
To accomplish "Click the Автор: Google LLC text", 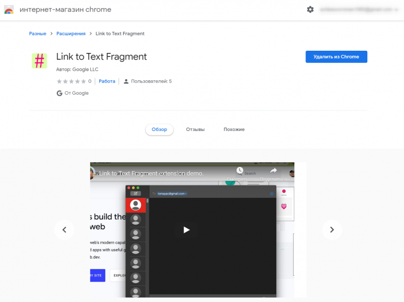I will (77, 69).
